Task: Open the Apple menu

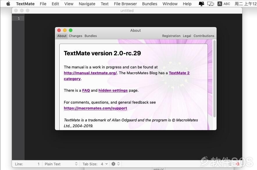Action: pos(8,3)
